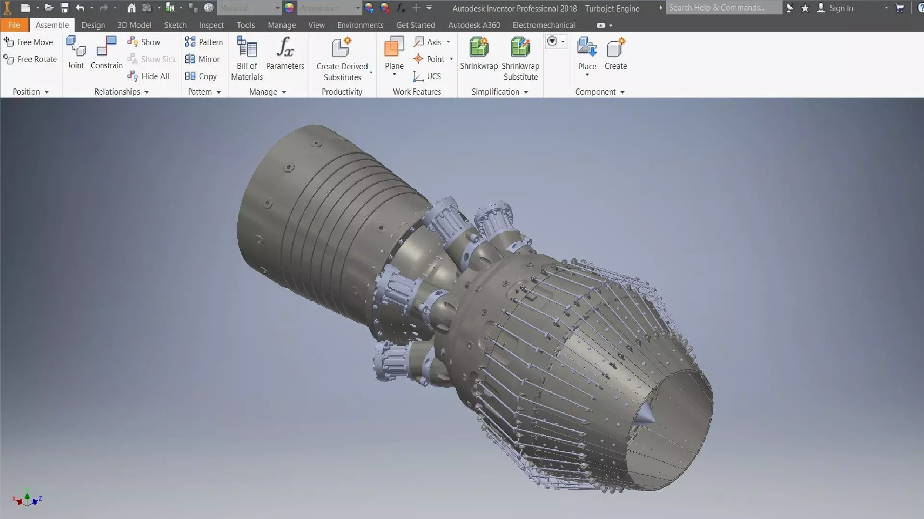Open a file using the folder icon
The width and height of the screenshot is (924, 519).
pos(49,8)
